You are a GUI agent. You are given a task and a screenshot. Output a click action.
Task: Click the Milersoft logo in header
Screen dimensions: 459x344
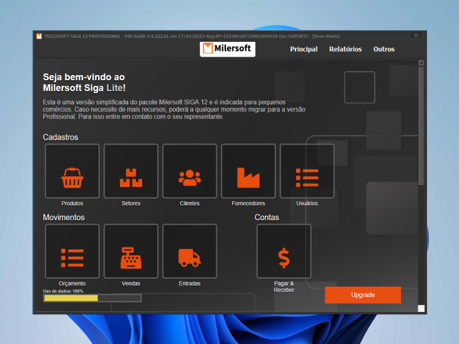tap(227, 49)
